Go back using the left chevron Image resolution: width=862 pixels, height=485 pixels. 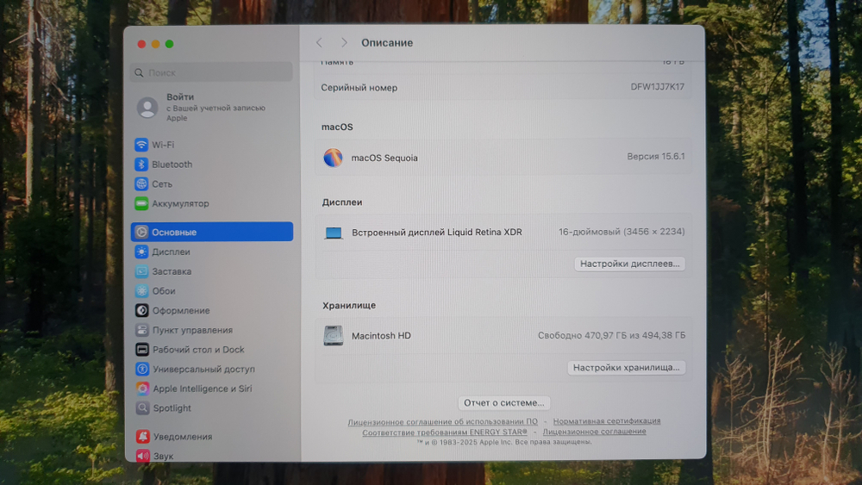click(319, 43)
